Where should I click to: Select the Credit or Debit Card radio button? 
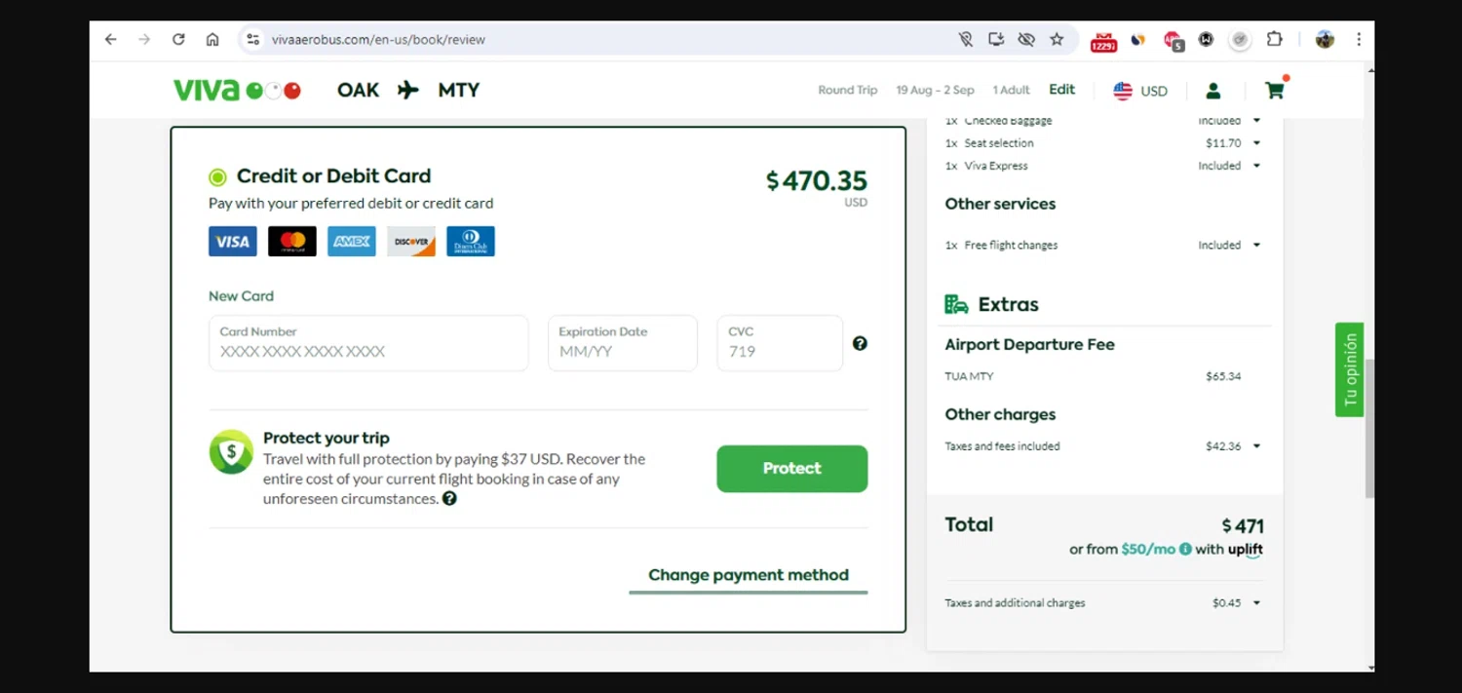pos(217,177)
